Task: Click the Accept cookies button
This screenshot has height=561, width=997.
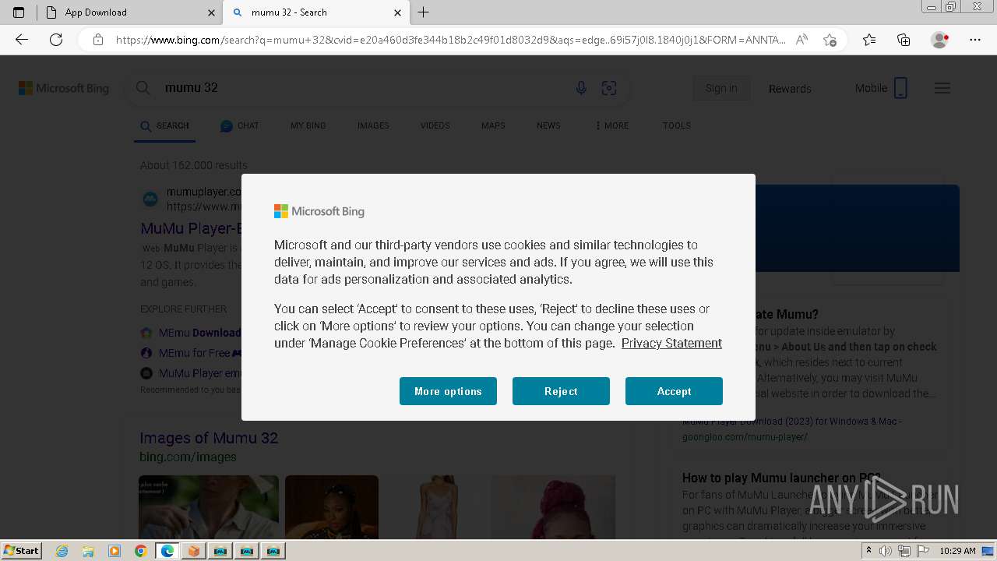Action: click(674, 391)
